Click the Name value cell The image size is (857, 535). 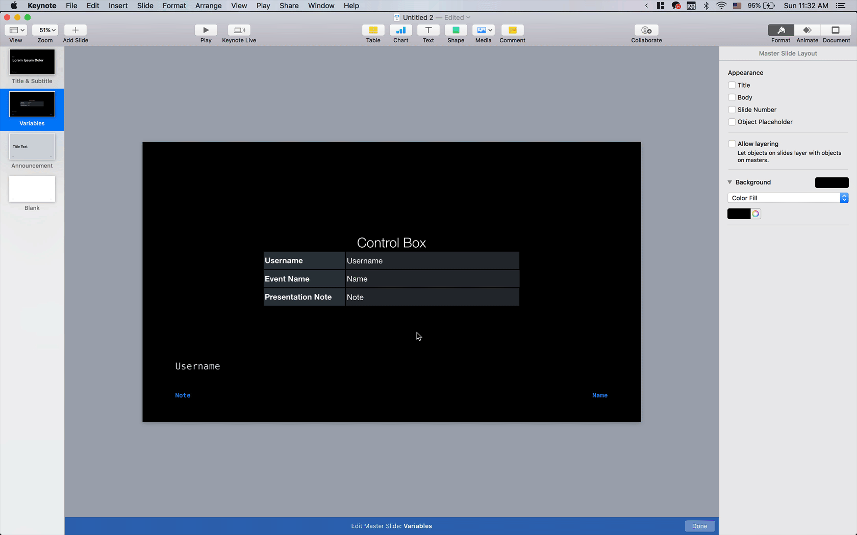point(432,279)
